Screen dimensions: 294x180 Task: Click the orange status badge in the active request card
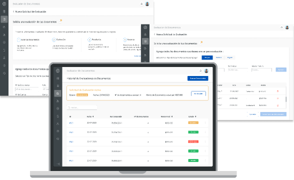pyautogui.click(x=82, y=95)
